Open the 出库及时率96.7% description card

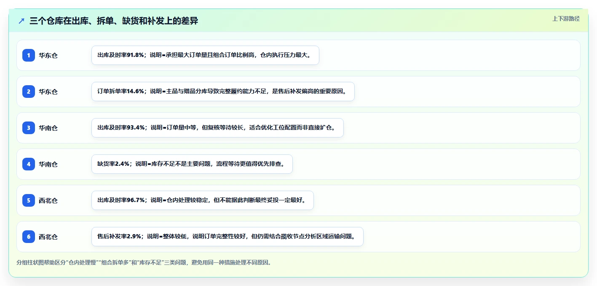(x=203, y=200)
